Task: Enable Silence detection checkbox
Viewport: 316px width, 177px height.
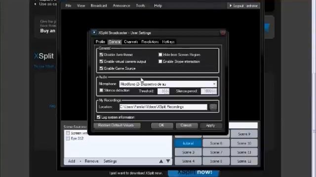Action: (x=101, y=90)
